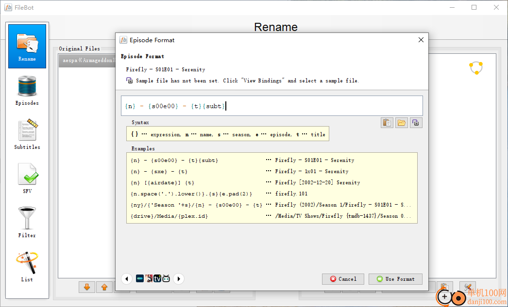
Task: Click the move down arrow button
Action: (x=87, y=287)
